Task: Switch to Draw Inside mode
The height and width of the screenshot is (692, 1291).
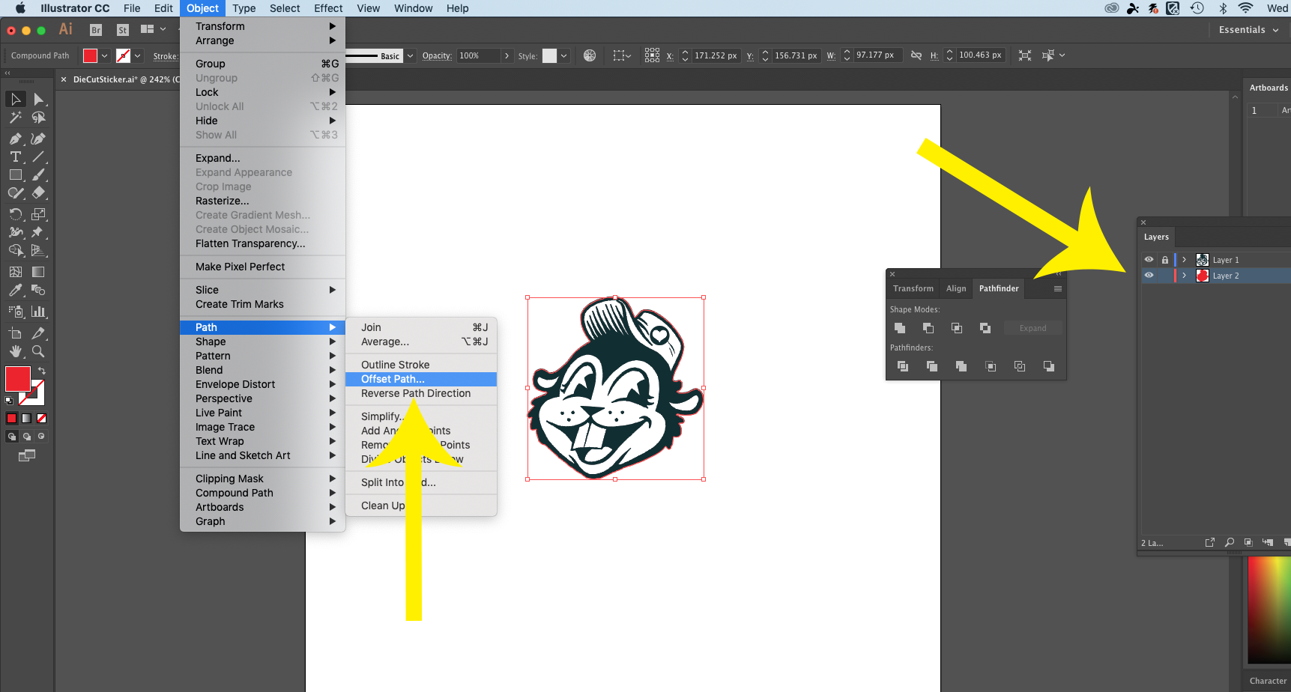Action: [x=41, y=436]
